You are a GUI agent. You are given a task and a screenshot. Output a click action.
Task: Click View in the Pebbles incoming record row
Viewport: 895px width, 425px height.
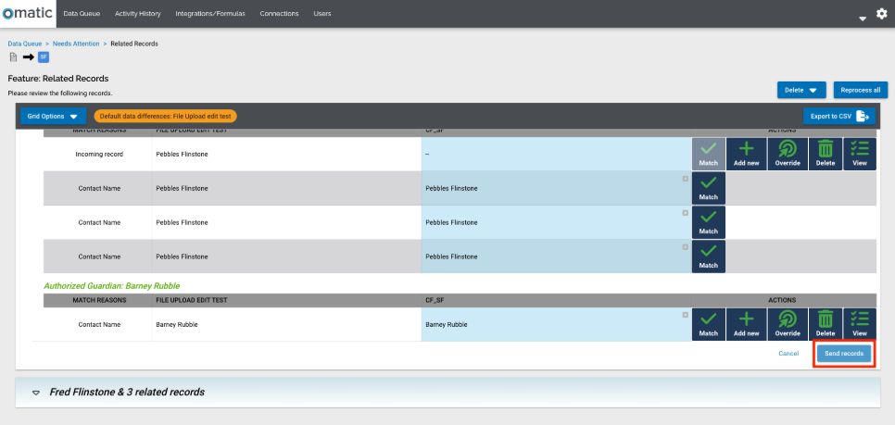click(x=860, y=154)
